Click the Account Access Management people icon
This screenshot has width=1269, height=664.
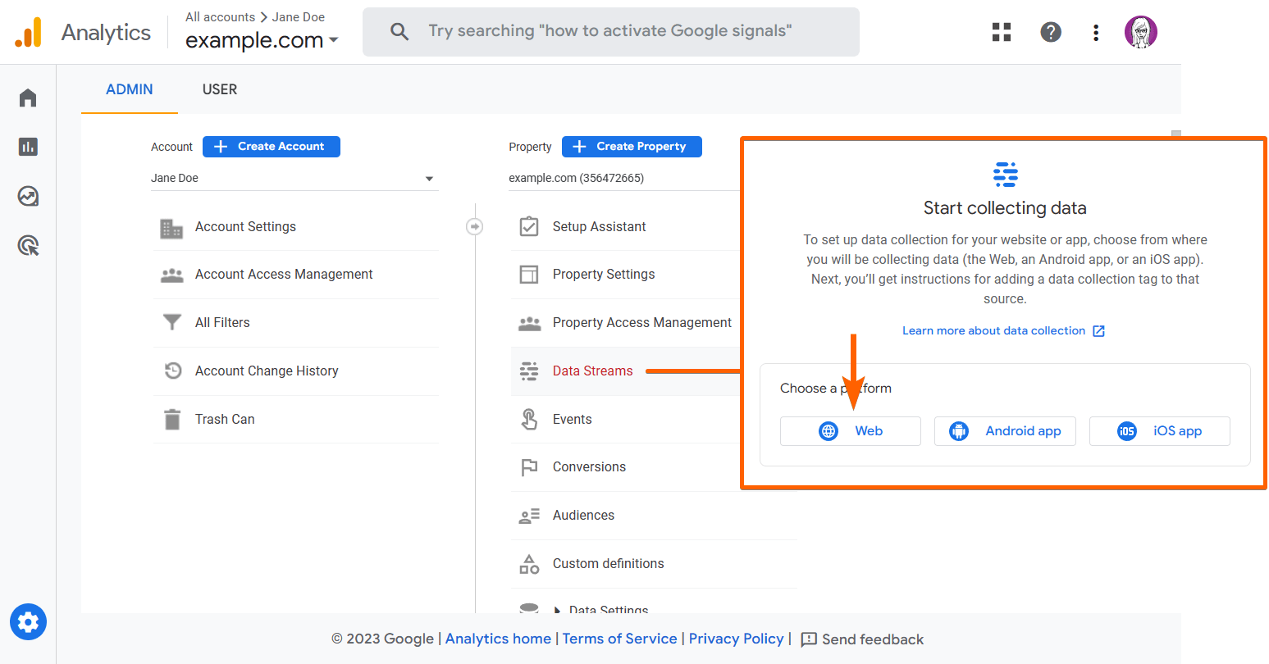[x=171, y=275]
